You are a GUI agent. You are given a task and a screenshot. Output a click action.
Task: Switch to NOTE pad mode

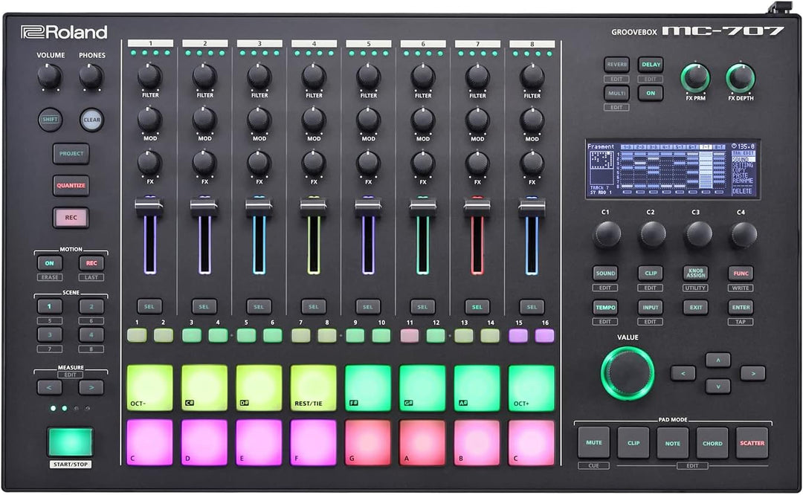pyautogui.click(x=672, y=442)
